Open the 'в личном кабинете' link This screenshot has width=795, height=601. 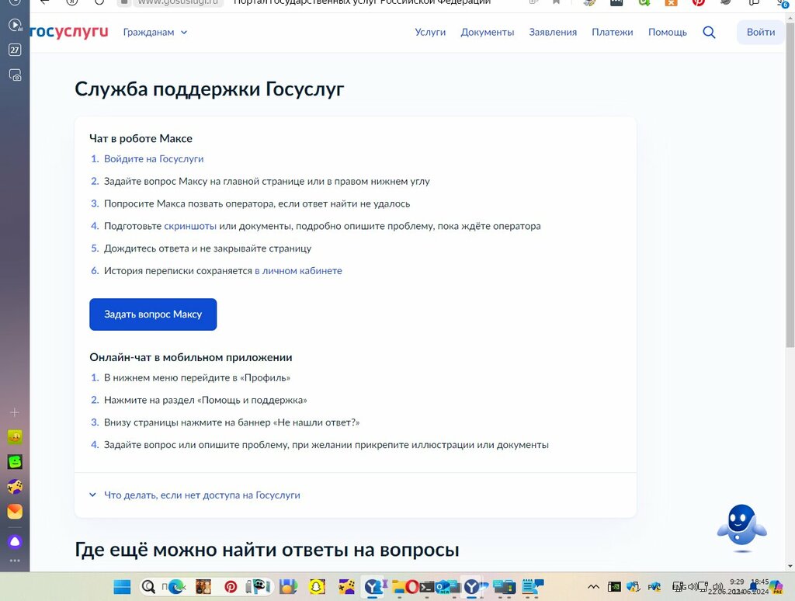point(298,271)
